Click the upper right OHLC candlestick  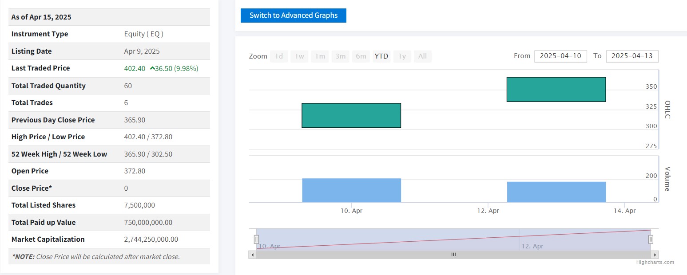(x=556, y=90)
